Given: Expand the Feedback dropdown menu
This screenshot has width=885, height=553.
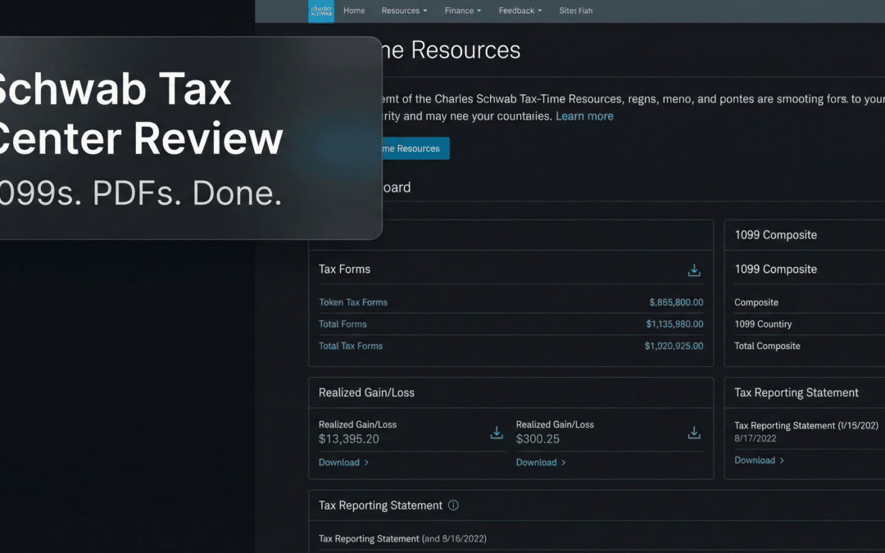Looking at the screenshot, I should 520,11.
